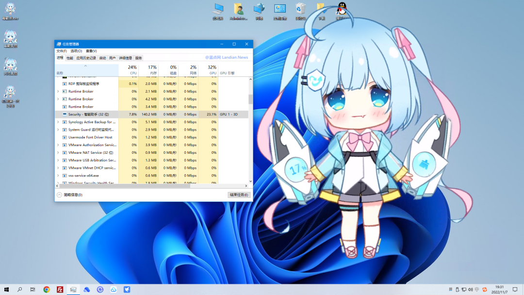Image resolution: width=524 pixels, height=295 pixels.
Task: Open the Administrator user folder icon
Action: [x=239, y=11]
